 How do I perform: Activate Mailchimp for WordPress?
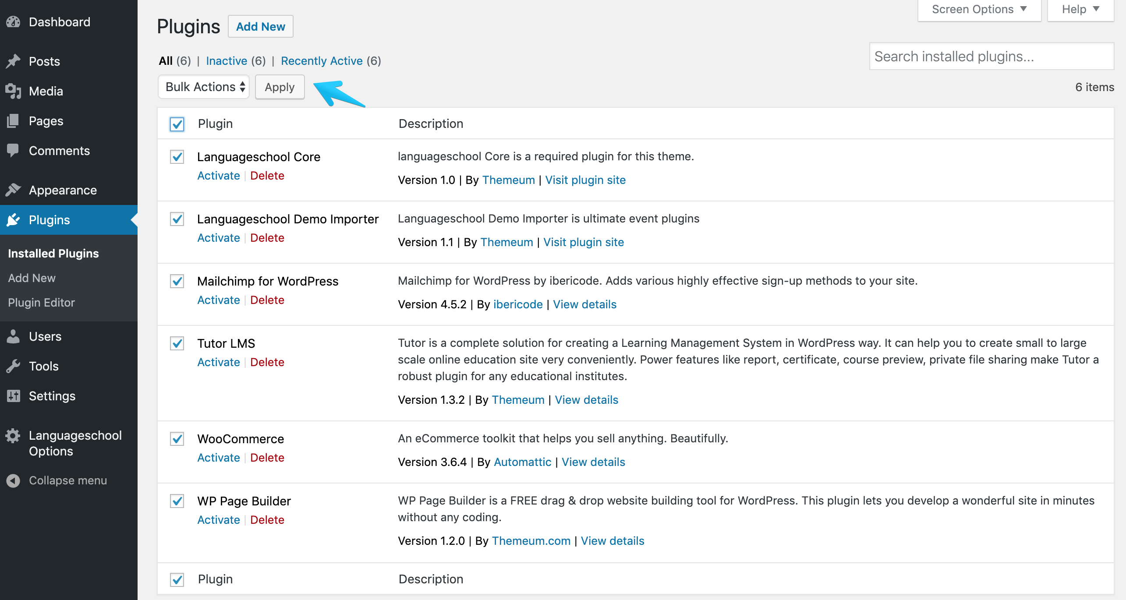[x=219, y=300]
